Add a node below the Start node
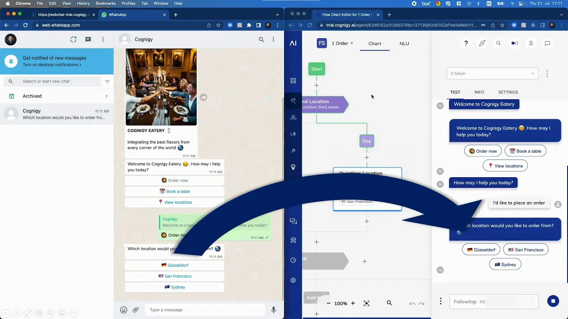This screenshot has height=319, width=568. pos(316,85)
